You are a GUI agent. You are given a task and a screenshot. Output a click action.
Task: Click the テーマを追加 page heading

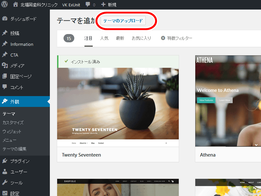pyautogui.click(x=76, y=21)
